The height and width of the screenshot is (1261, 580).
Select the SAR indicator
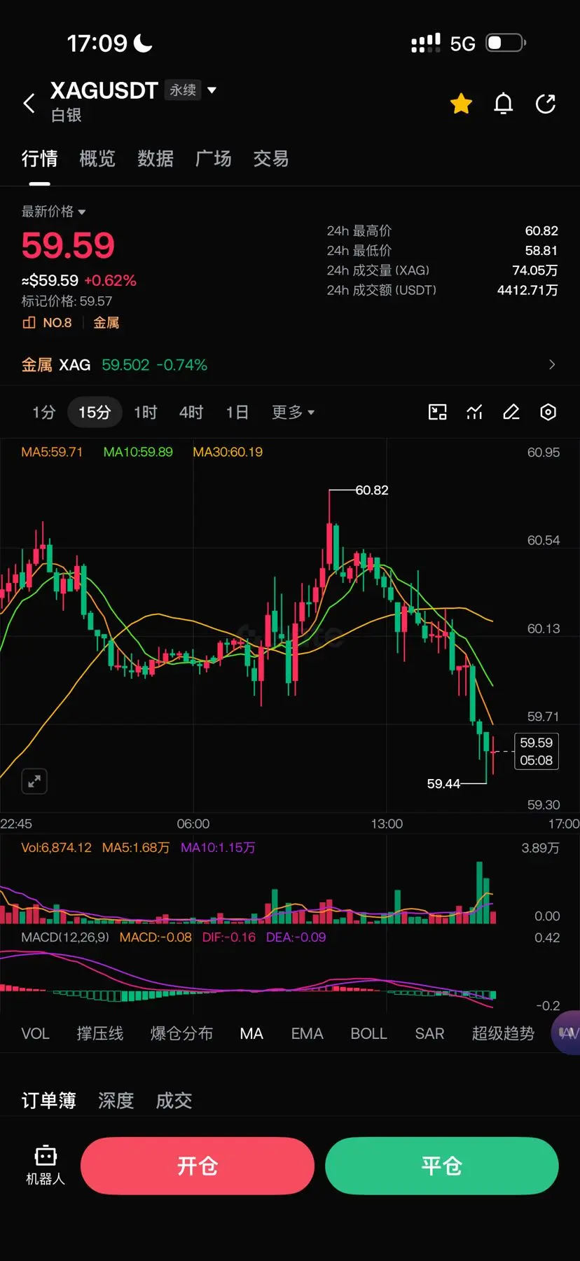tap(429, 1033)
